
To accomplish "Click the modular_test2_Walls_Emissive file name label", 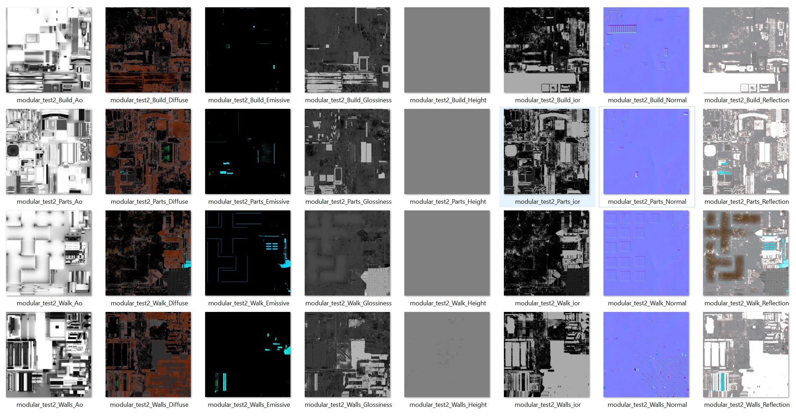I will (248, 405).
